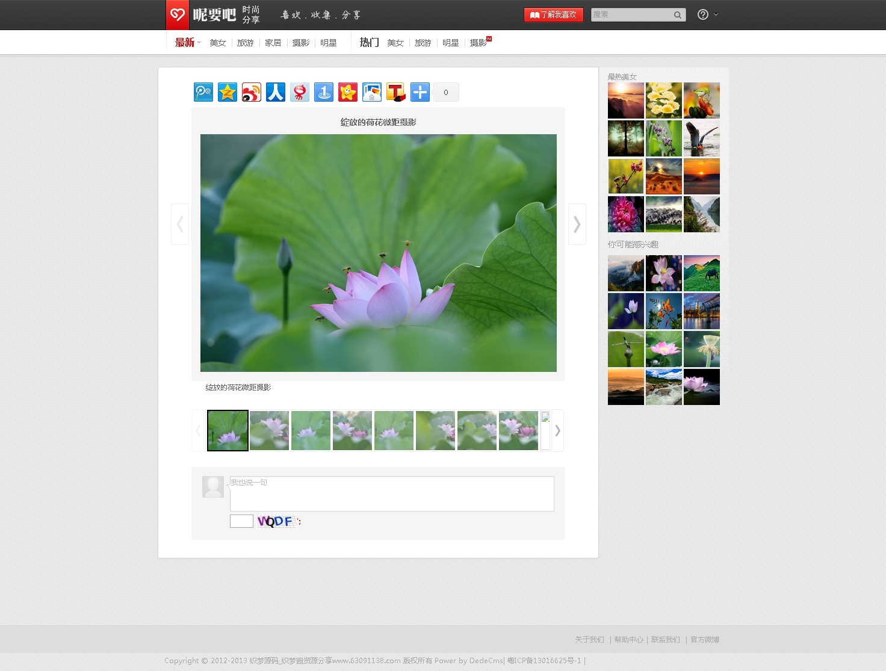This screenshot has height=671, width=886.
Task: Go to previous photo with large left arrow
Action: click(180, 224)
